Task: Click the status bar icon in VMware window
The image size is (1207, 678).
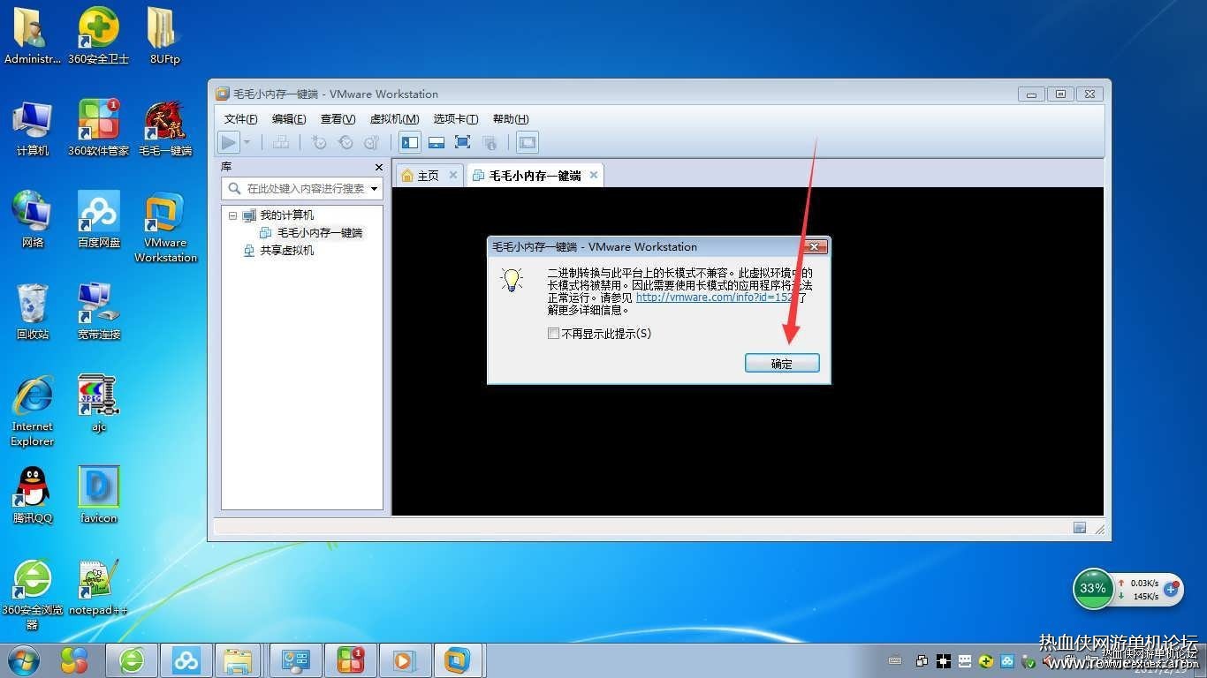Action: [x=1080, y=528]
